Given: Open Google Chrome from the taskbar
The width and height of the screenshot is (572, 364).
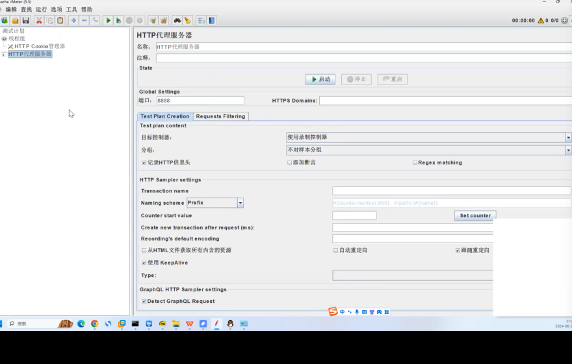Looking at the screenshot, I should click(x=94, y=324).
